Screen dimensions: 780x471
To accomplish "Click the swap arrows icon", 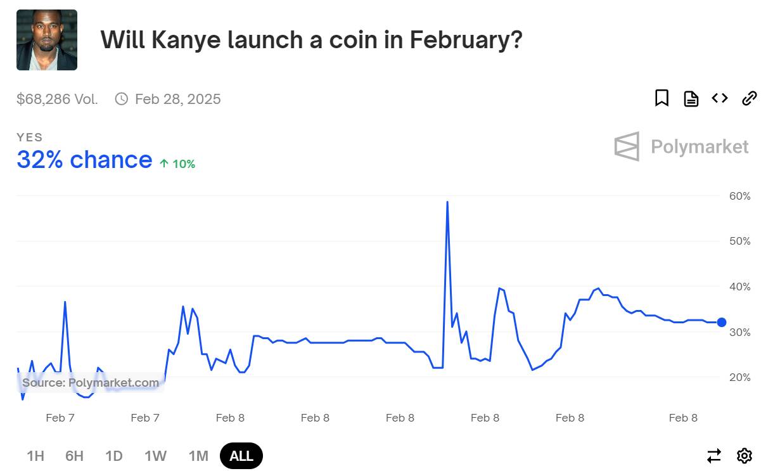I will click(x=714, y=455).
